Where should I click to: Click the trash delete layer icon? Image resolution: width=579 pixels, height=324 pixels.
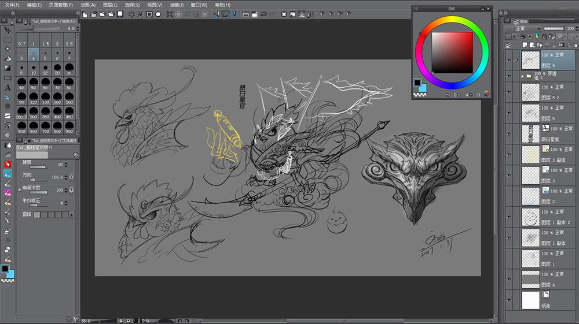point(576,45)
